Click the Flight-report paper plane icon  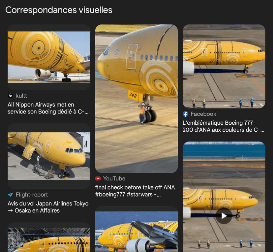coord(11,195)
